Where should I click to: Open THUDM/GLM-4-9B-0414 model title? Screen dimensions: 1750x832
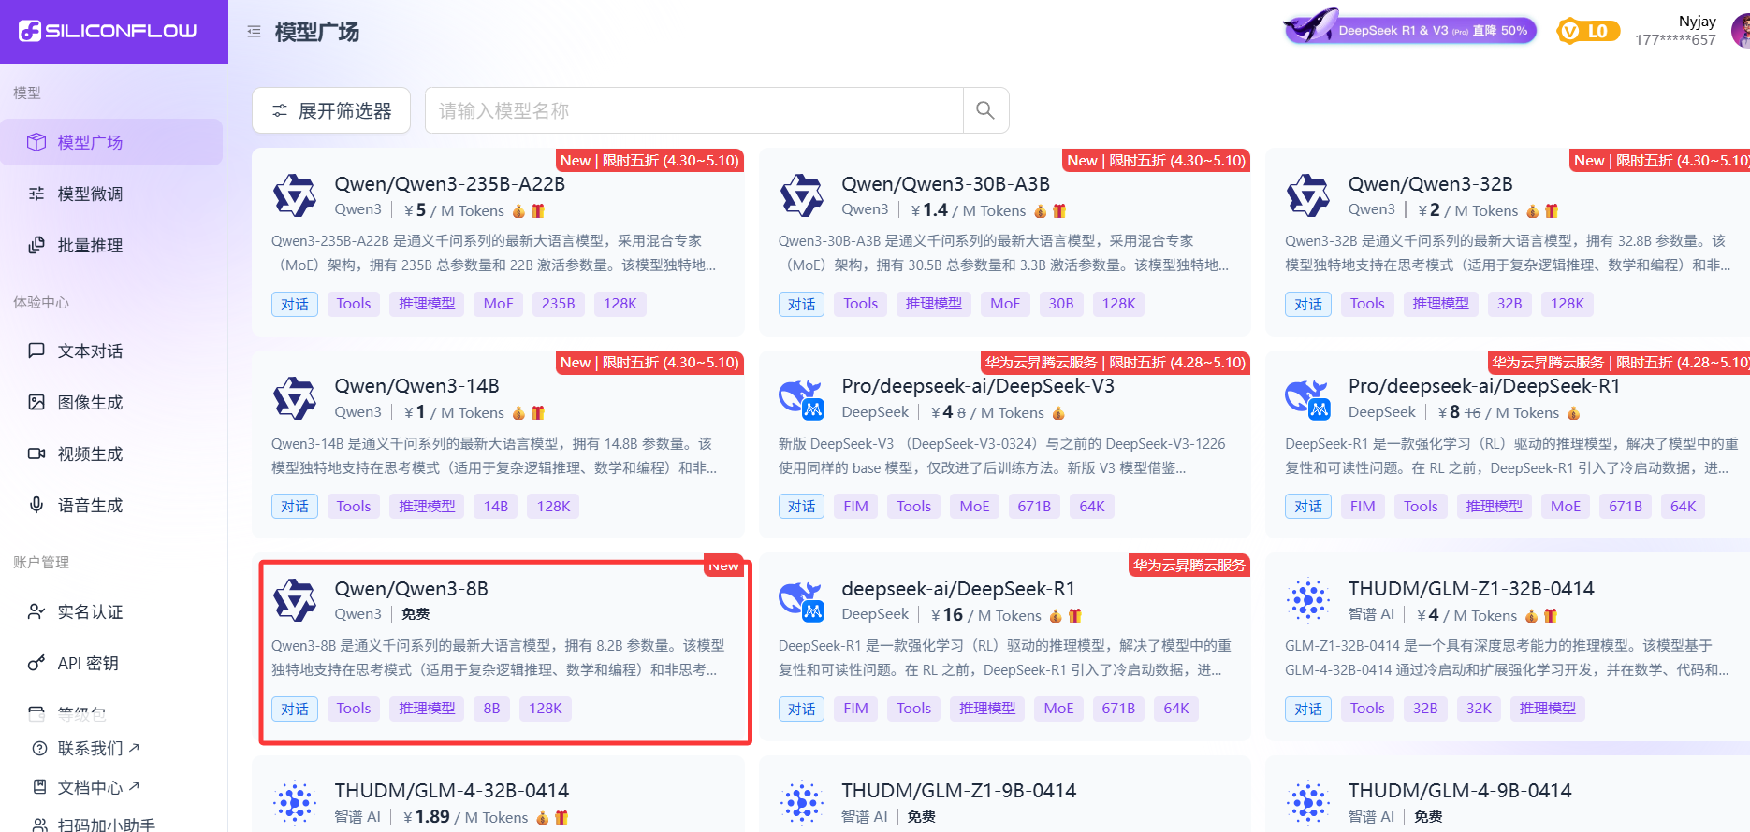click(1460, 791)
